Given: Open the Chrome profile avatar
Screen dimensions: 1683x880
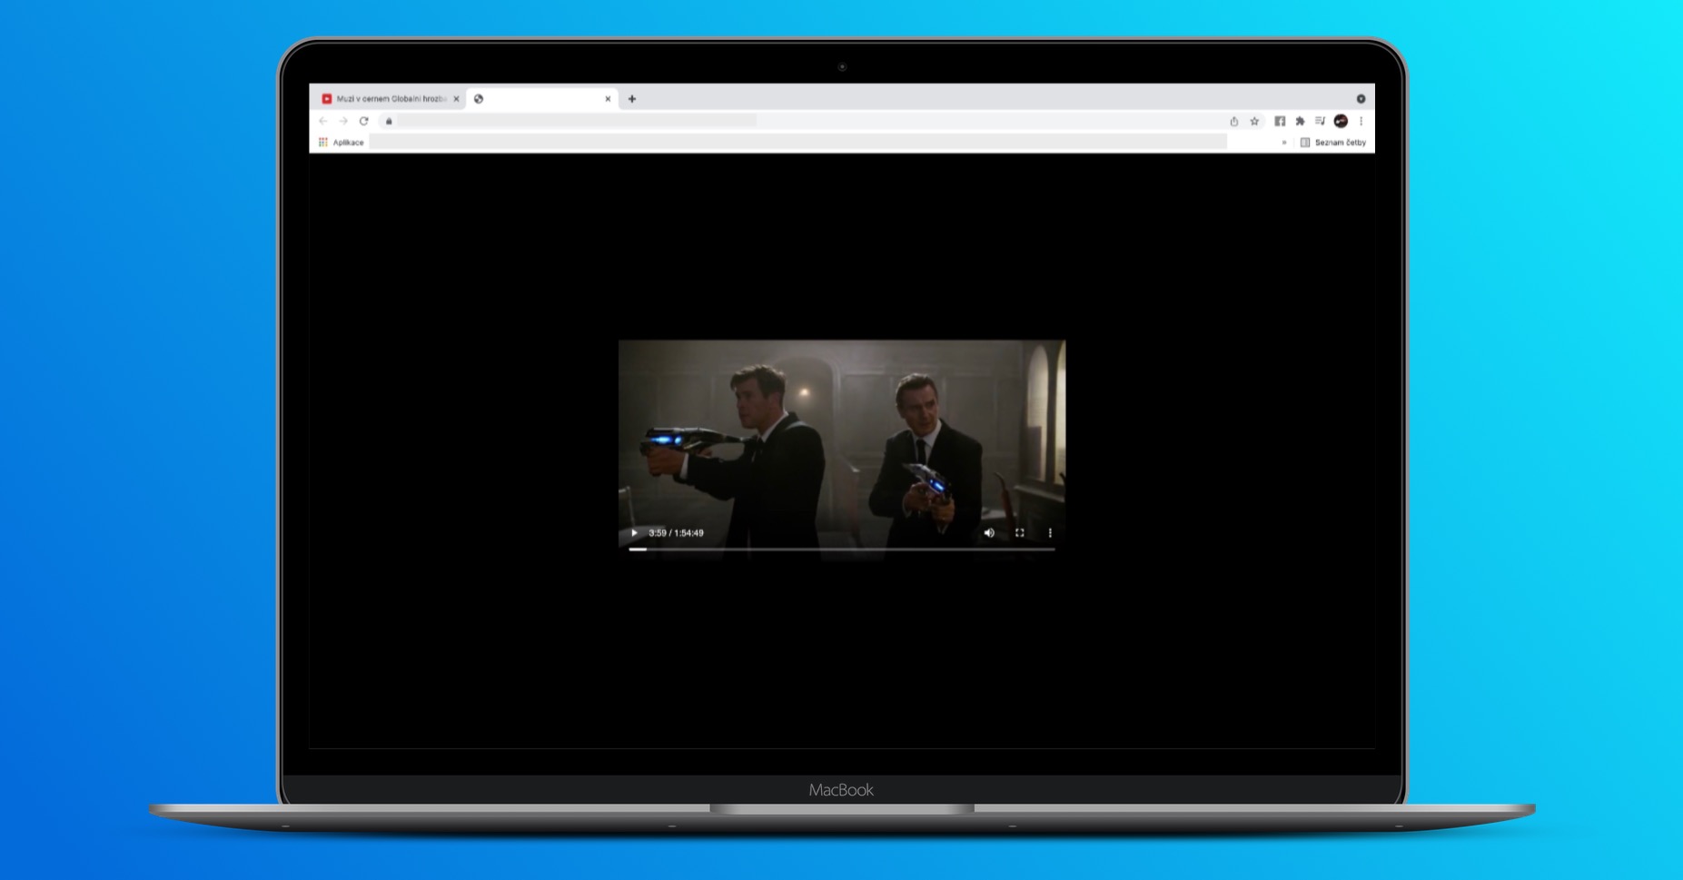Looking at the screenshot, I should (x=1341, y=121).
